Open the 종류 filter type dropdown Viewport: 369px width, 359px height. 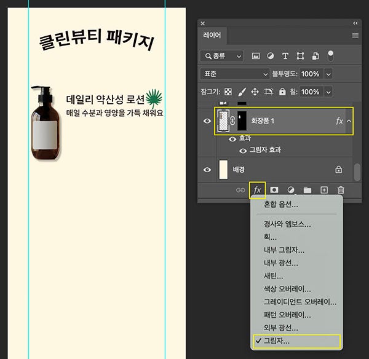221,56
